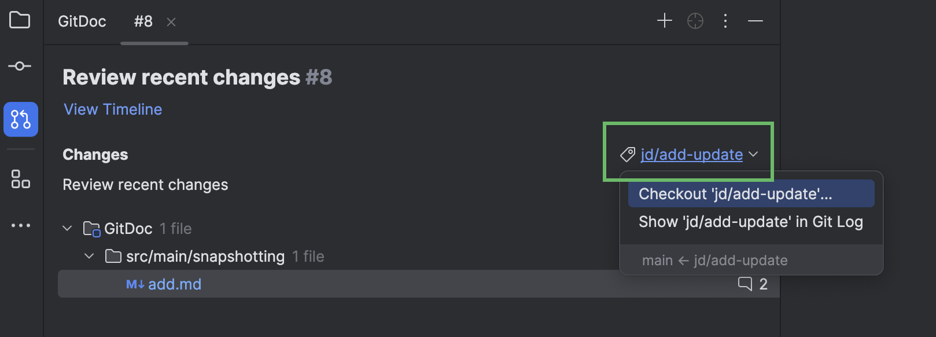Open the vertical kebab options menu

tap(725, 21)
